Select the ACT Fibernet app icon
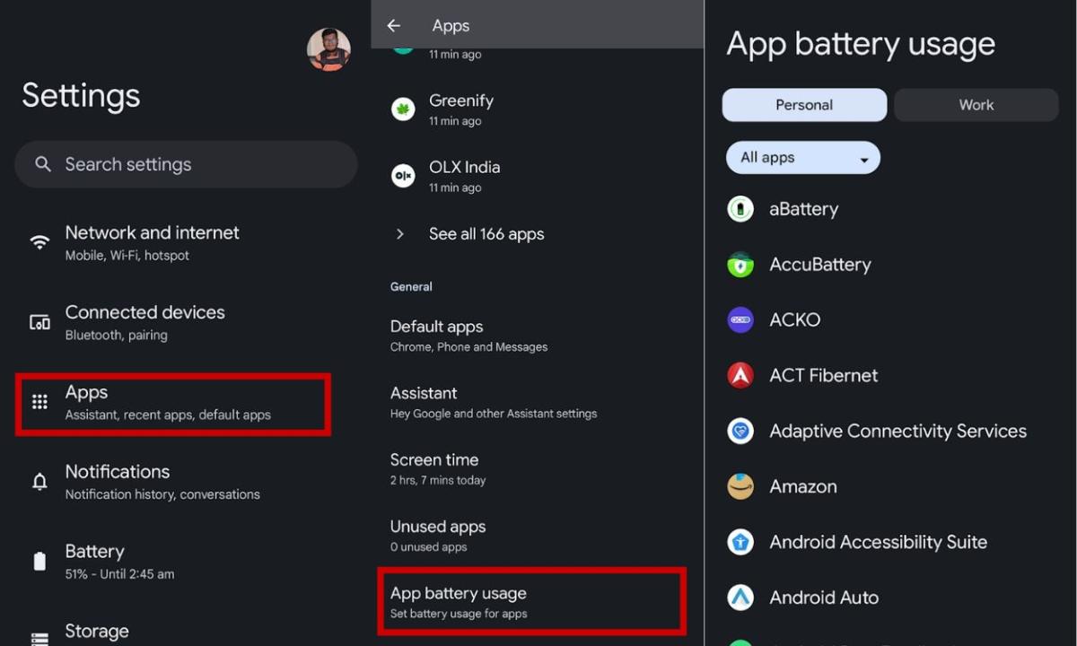This screenshot has width=1077, height=646. click(x=740, y=375)
